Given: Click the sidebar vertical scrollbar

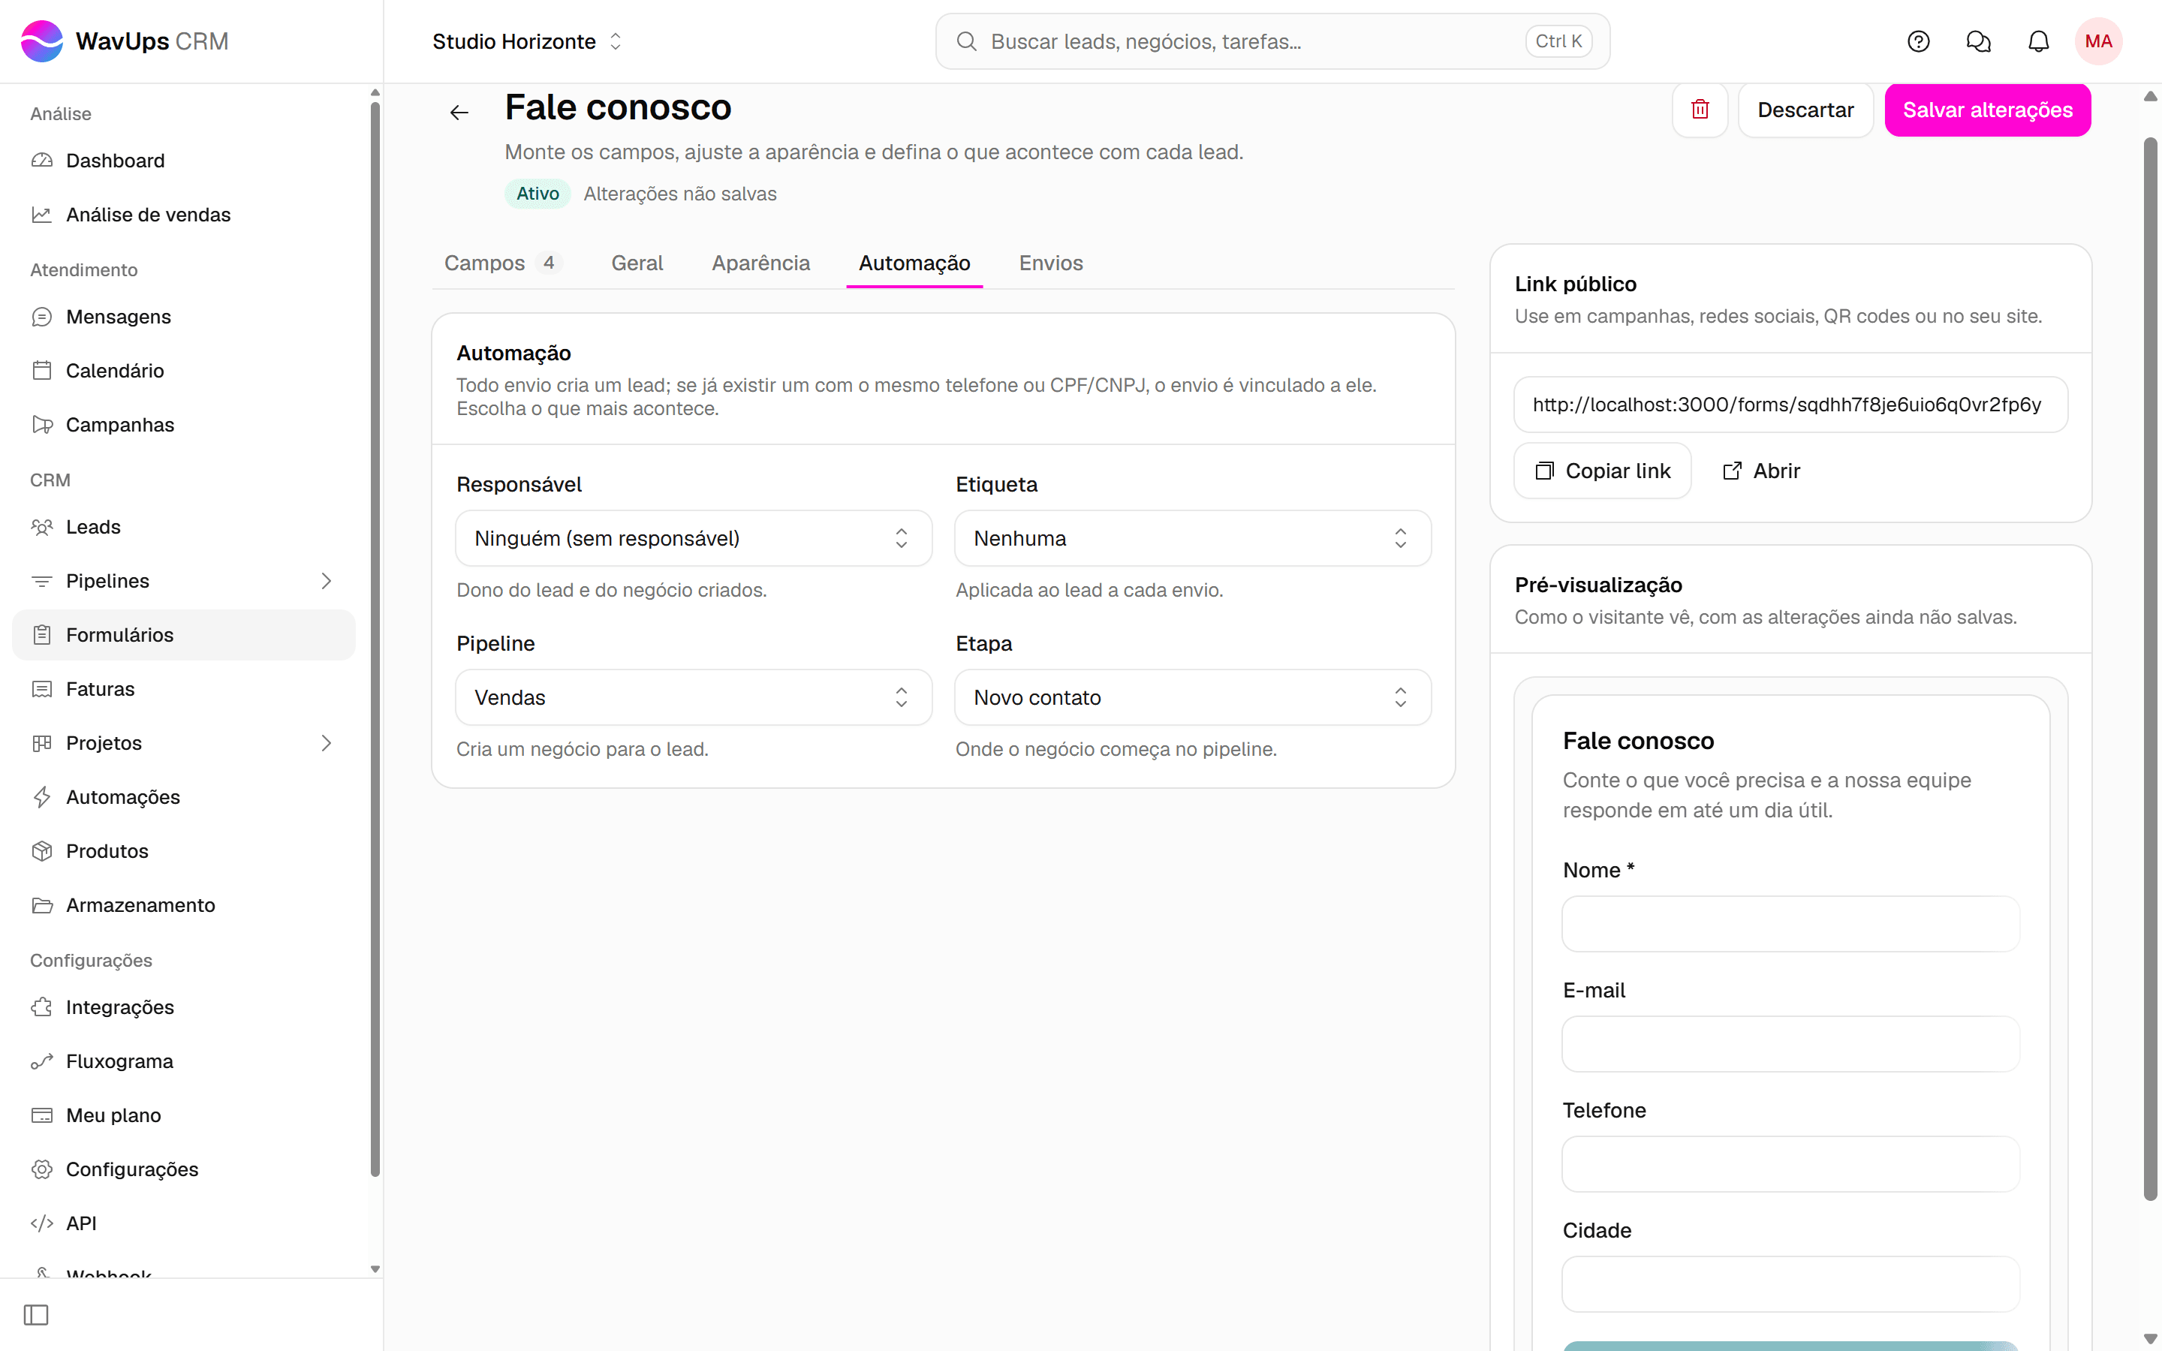Looking at the screenshot, I should click(375, 639).
